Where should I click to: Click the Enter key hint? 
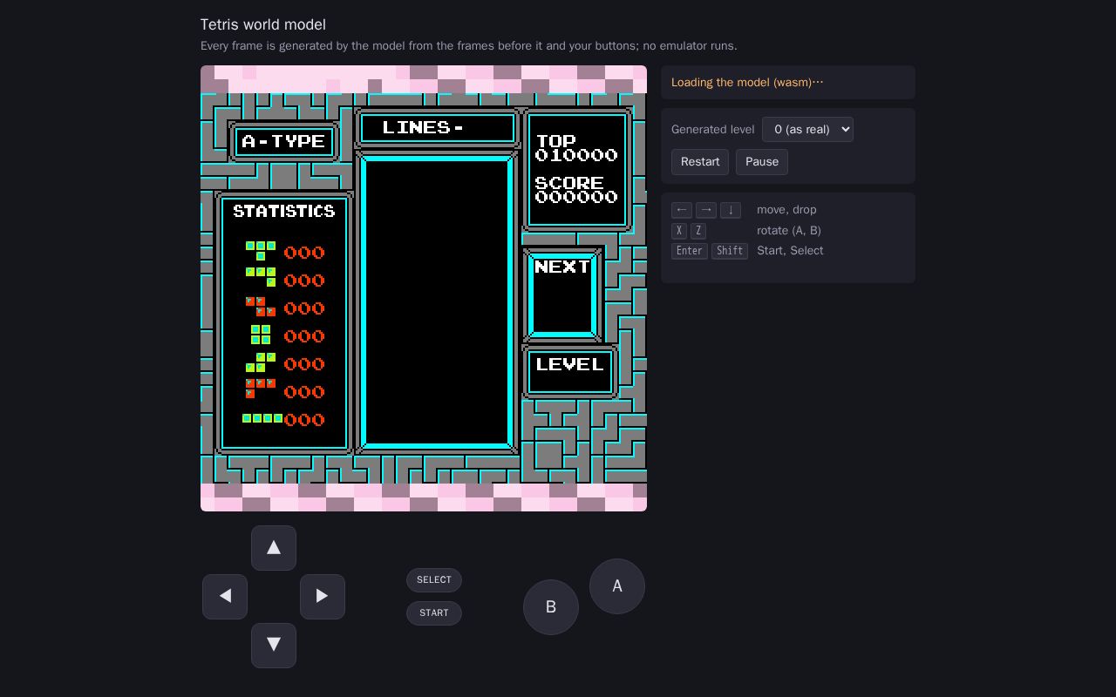pyautogui.click(x=690, y=251)
